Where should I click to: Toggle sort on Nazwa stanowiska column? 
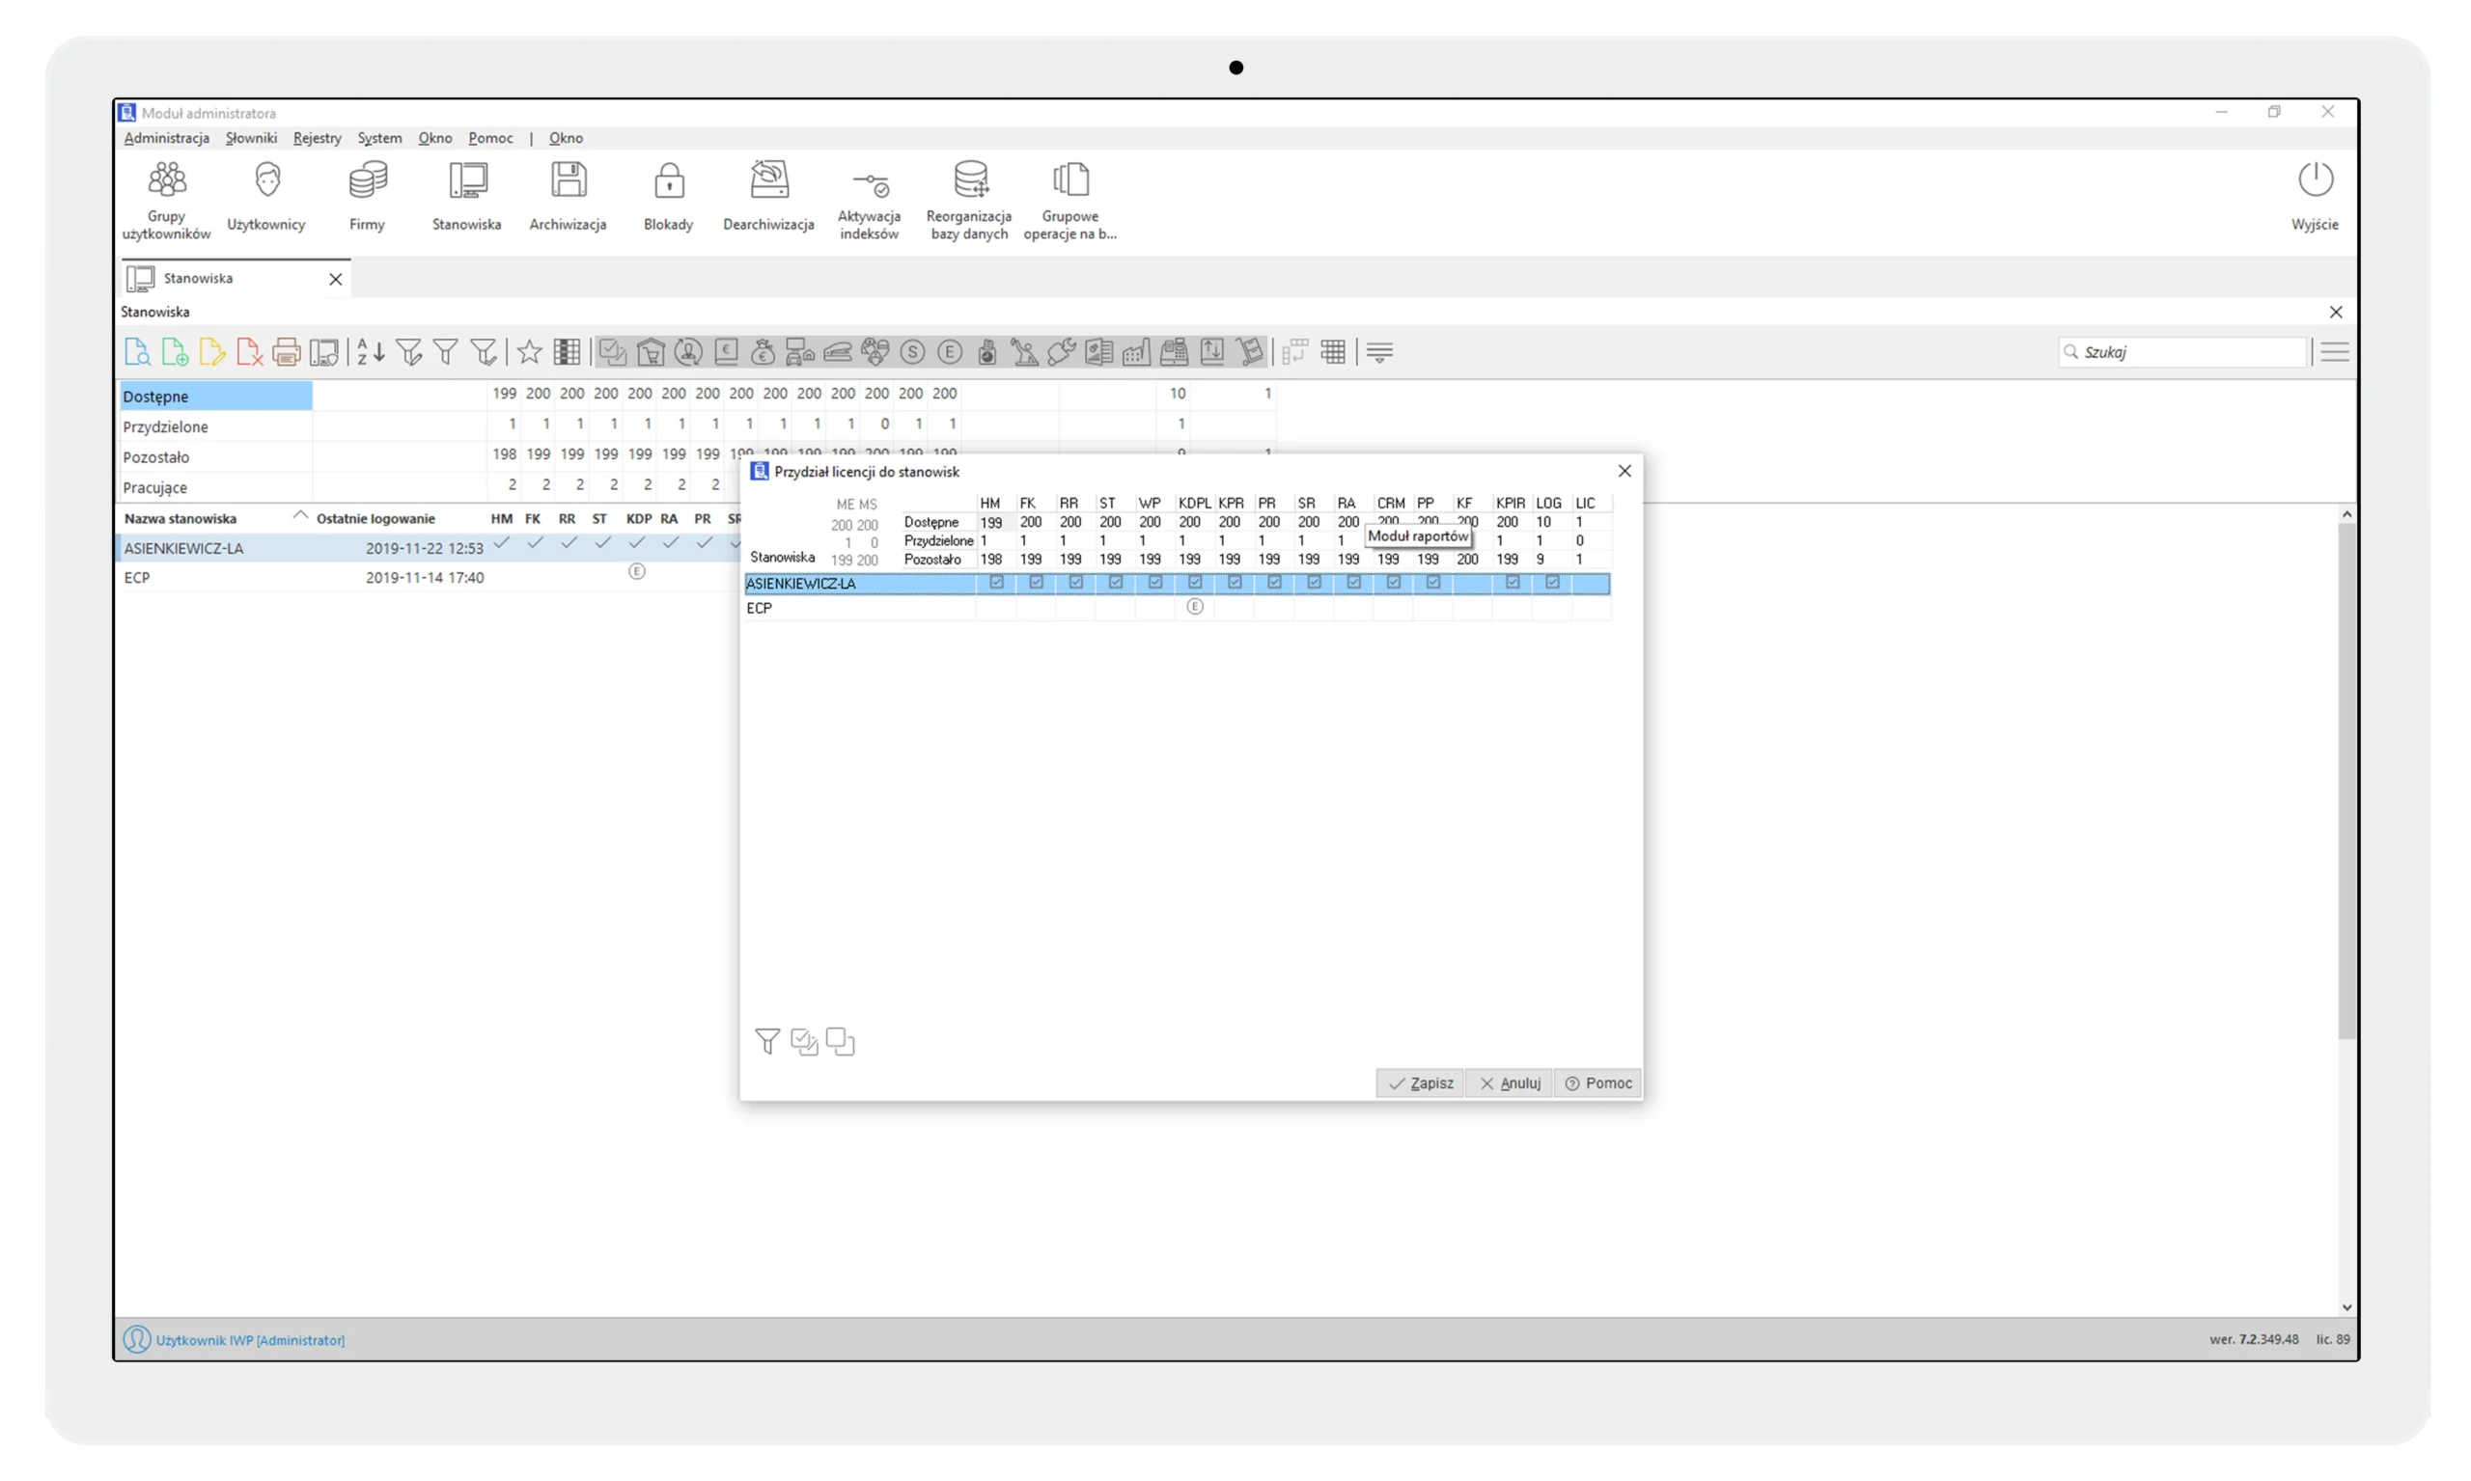click(180, 519)
